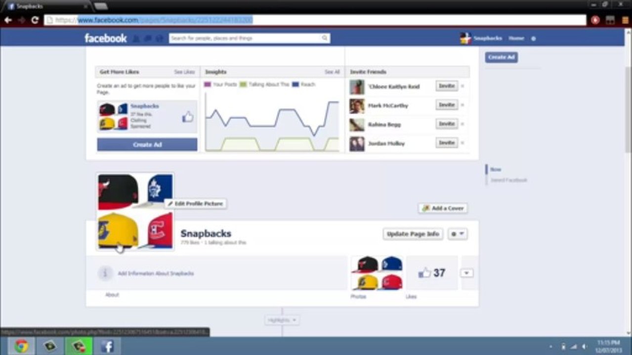The width and height of the screenshot is (632, 355).
Task: Open the Chrome menu icon
Action: pyautogui.click(x=625, y=20)
